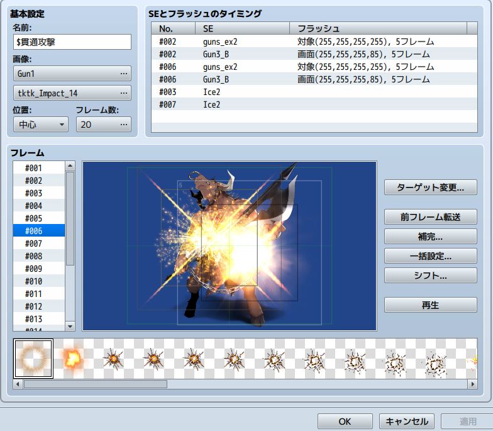Click the 前フレーム転送 button
Screen dimensions: 493x431
[x=430, y=216]
